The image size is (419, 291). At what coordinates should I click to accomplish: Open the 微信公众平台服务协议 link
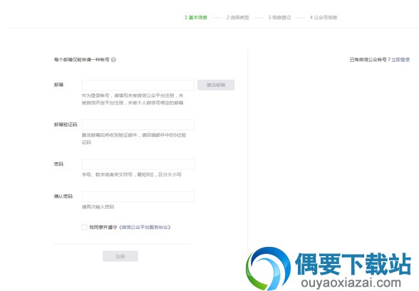point(145,227)
